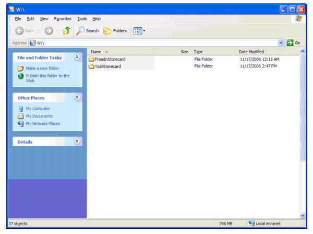Click the My Network Places icon
The image size is (313, 234).
[x=20, y=124]
